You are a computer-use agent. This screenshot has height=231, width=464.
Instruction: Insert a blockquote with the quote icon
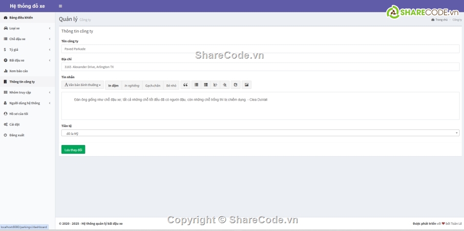[186, 85]
